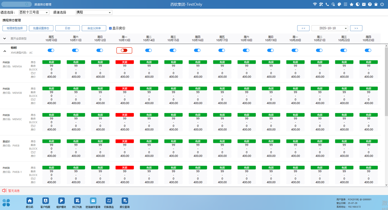Click the 切换酒店 switch hotel icon
The image size is (388, 210).
[109, 201]
